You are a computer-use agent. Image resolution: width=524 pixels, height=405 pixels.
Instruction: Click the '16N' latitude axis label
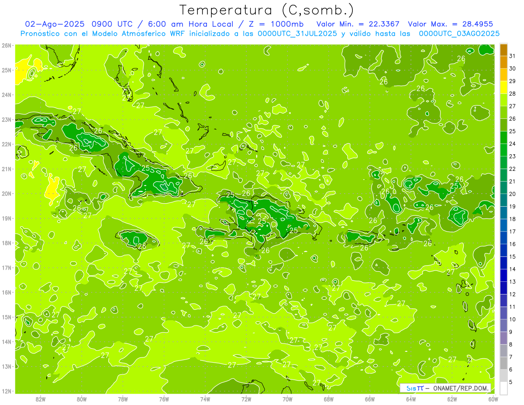point(6,292)
